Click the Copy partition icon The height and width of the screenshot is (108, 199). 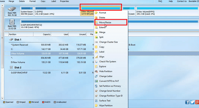[96, 47]
